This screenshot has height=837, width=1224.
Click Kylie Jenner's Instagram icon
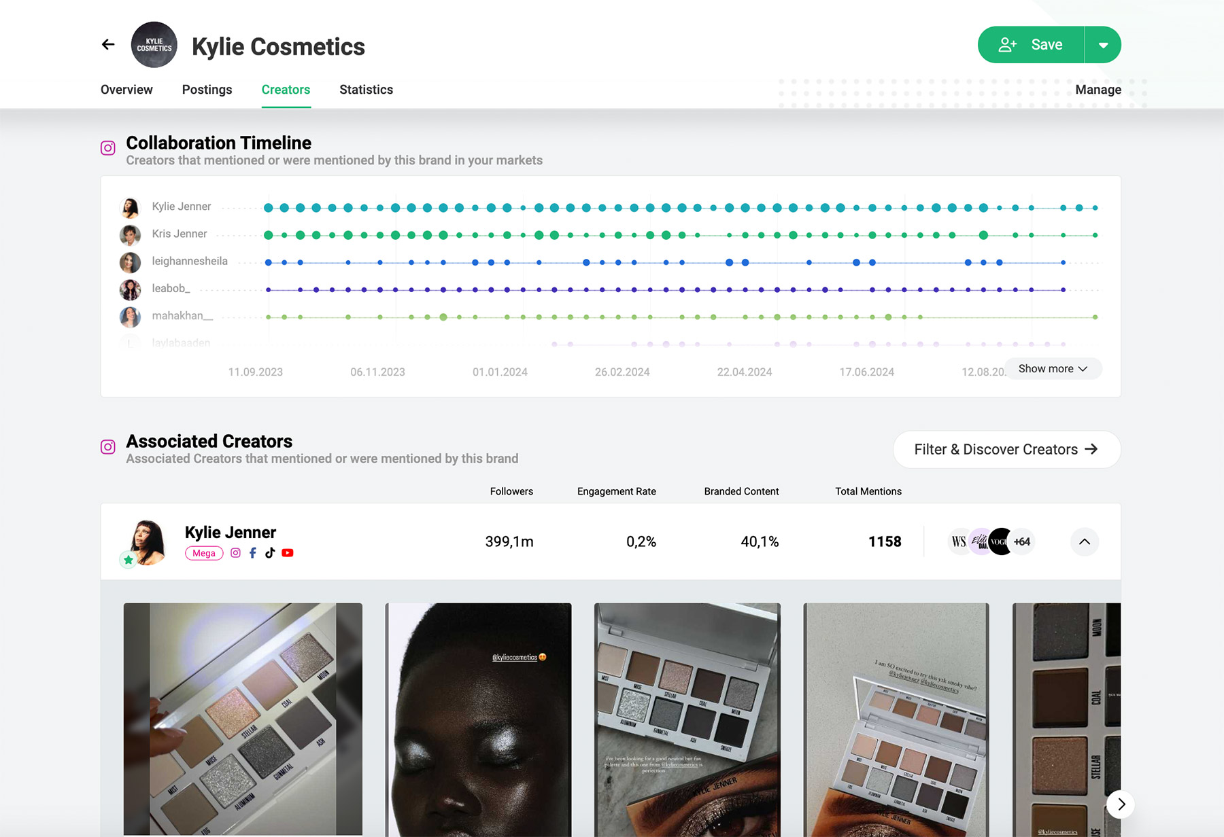pos(235,553)
